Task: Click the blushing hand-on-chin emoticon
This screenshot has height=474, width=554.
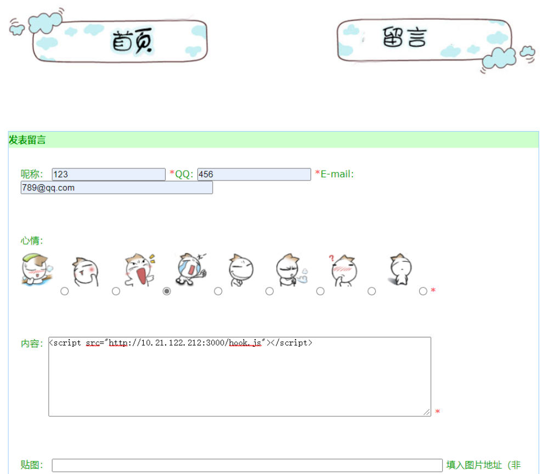Action: [x=86, y=271]
